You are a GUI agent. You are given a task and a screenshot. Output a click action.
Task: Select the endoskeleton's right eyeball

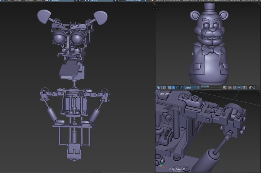77,38
